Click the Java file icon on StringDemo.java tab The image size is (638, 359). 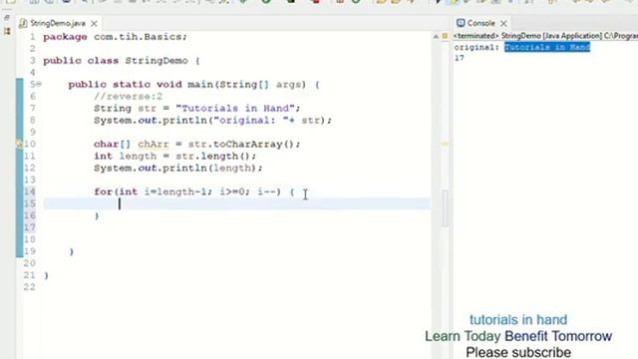point(23,23)
